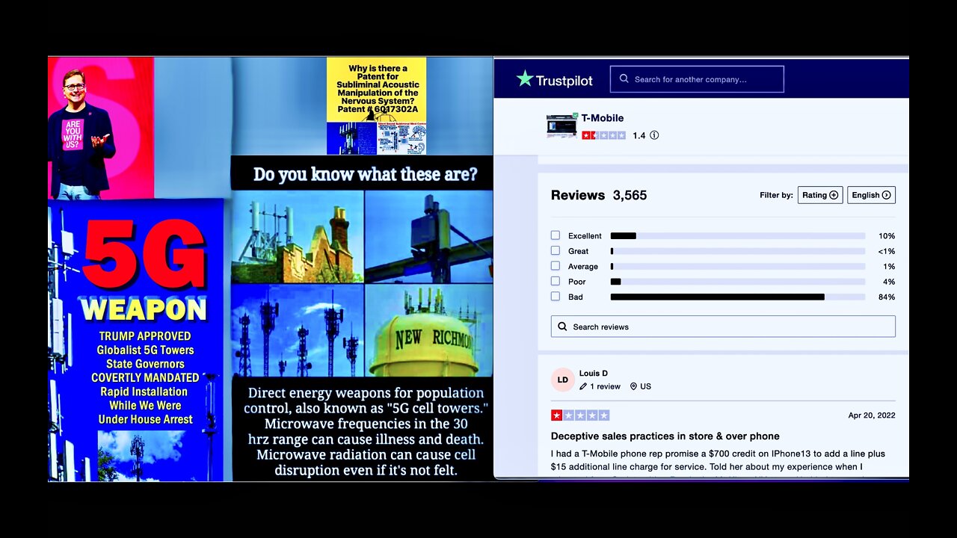Open the English language filter
The width and height of the screenshot is (957, 538).
pos(871,195)
